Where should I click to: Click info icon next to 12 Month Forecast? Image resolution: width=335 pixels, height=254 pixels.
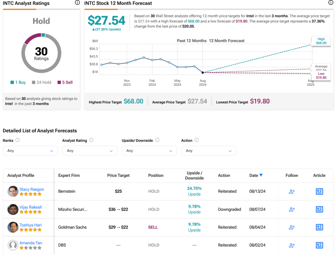pos(330,3)
